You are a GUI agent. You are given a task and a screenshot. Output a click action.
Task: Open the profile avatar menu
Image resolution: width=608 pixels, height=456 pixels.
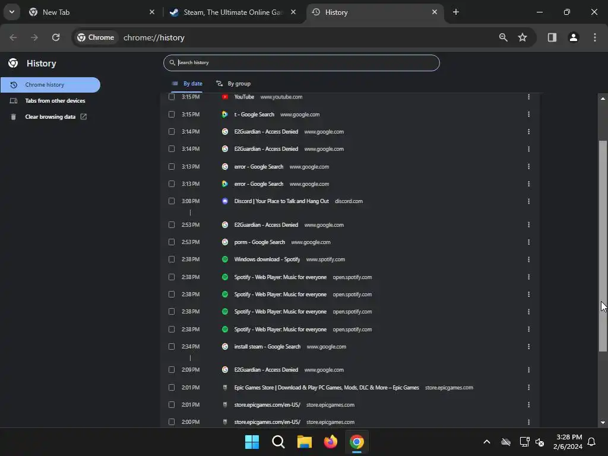click(x=573, y=37)
